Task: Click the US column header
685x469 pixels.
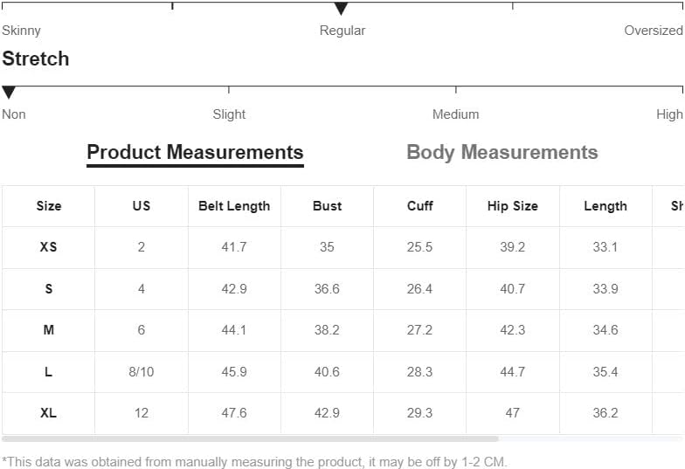Action: [142, 206]
